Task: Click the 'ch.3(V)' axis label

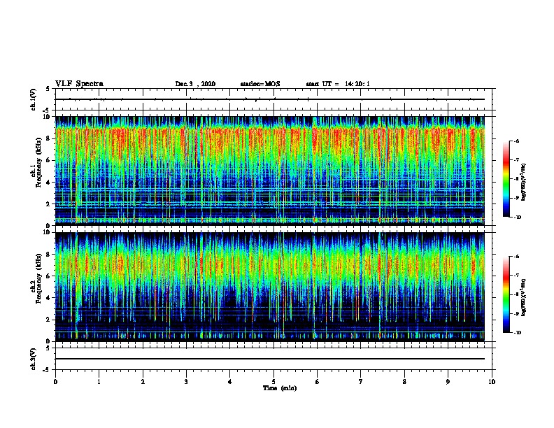Action: tap(34, 359)
